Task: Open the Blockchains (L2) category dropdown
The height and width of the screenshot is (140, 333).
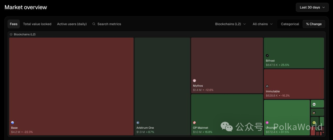Action: [x=230, y=24]
